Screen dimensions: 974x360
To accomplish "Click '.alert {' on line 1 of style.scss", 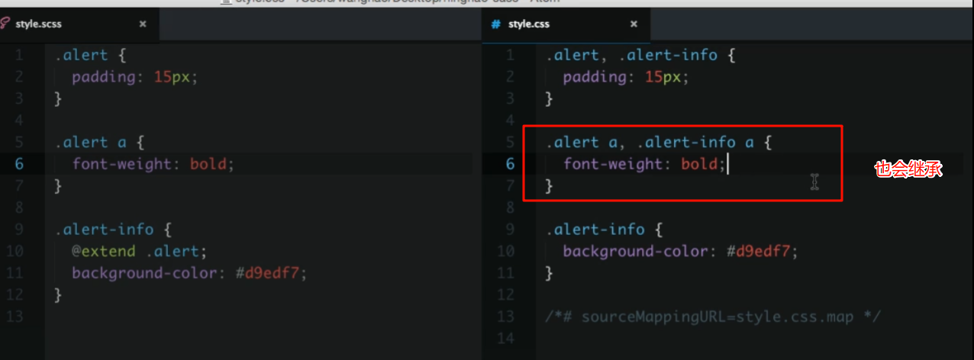I will [92, 55].
